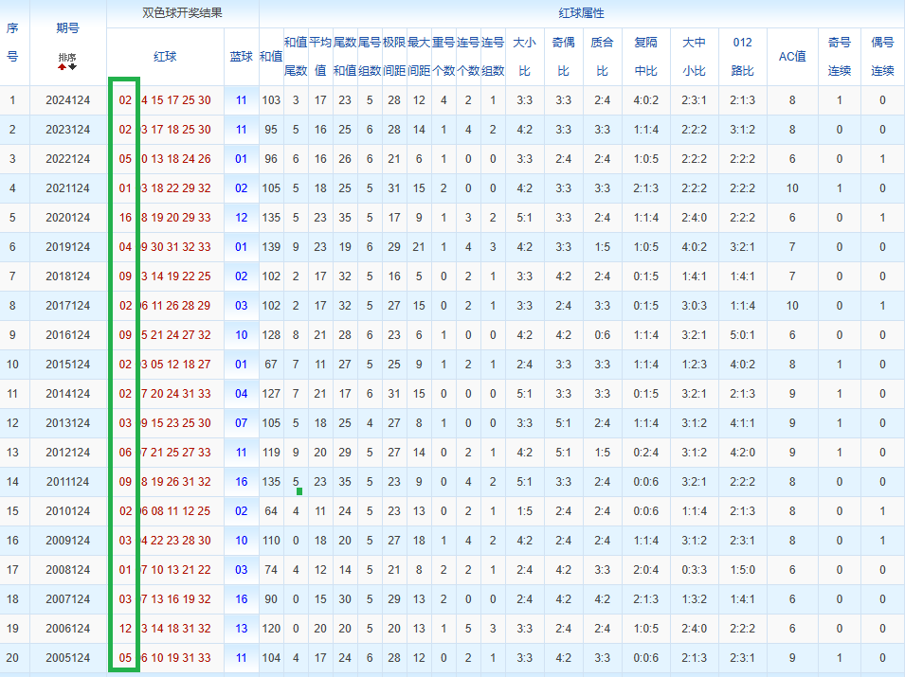
Task: Click the 偶号连续 column header
Action: tap(882, 57)
